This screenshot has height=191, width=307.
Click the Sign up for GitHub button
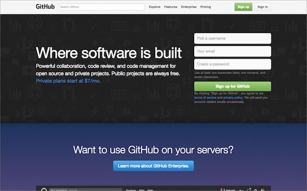[233, 86]
